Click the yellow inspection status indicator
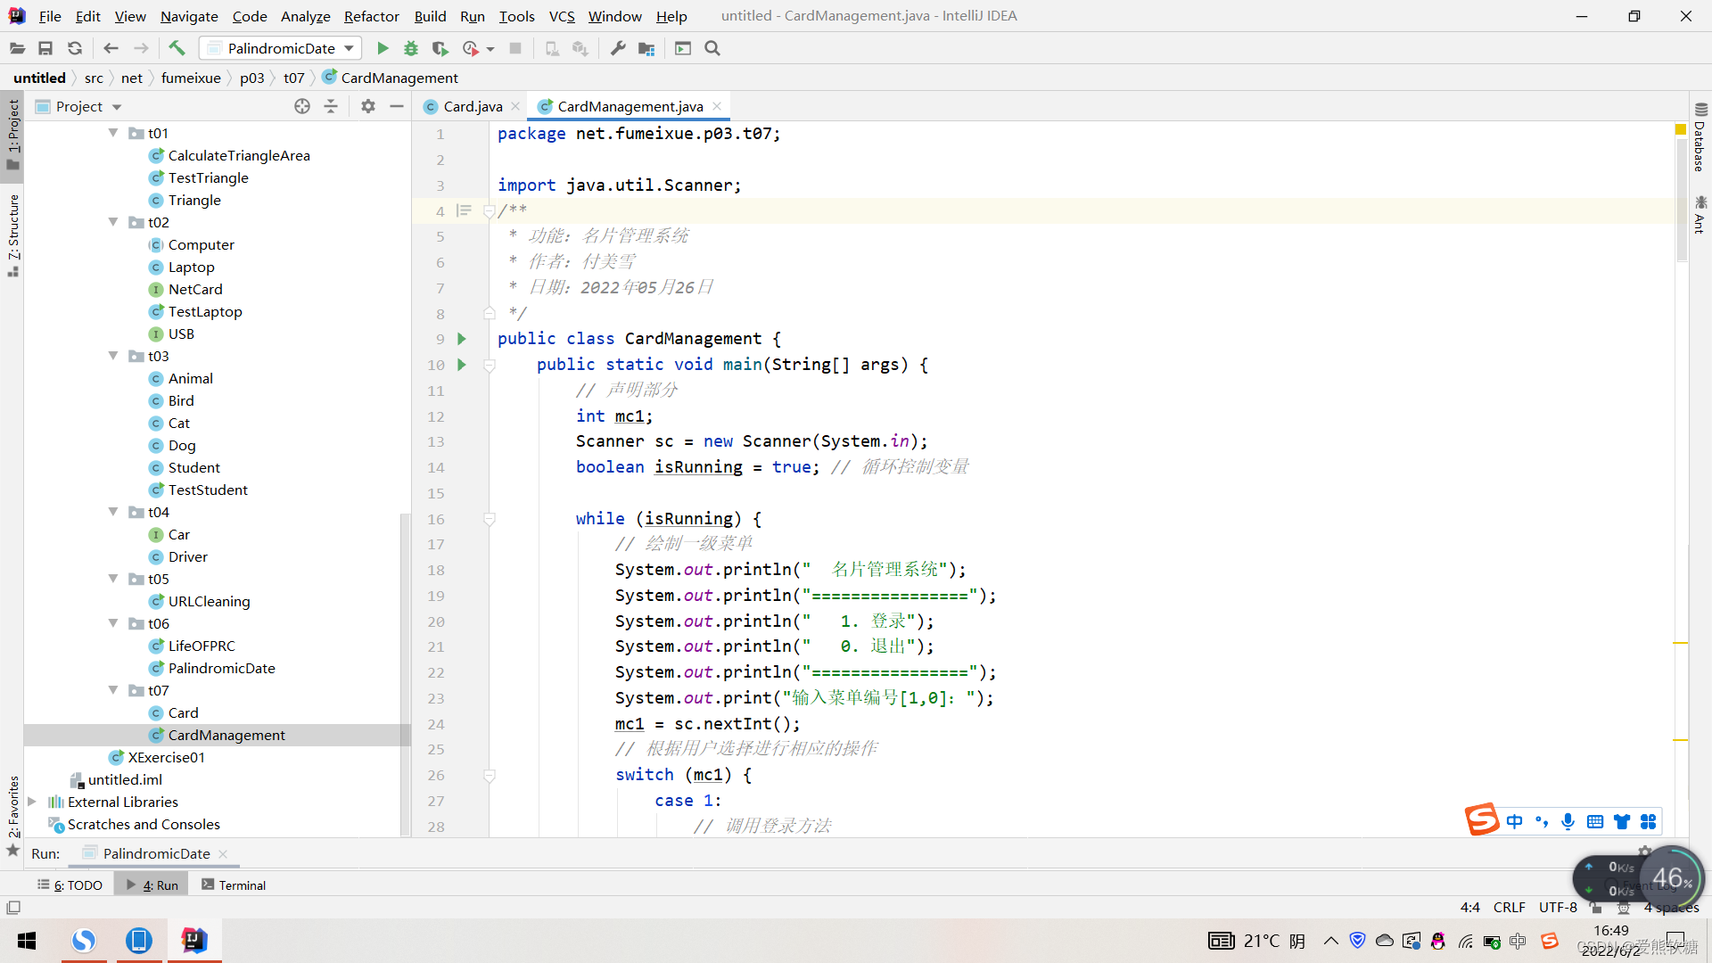 [1681, 130]
